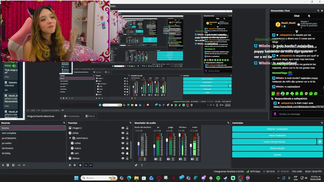Screen dimensions: 324x182
Task: Toggle visibility of Alertas source
Action: pos(123,158)
